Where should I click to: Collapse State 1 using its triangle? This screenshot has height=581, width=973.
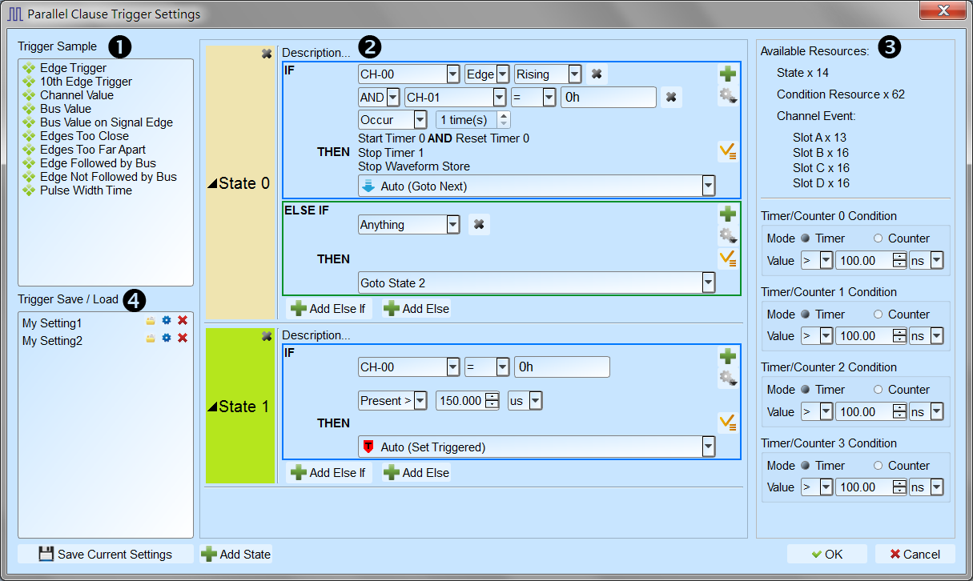point(212,407)
